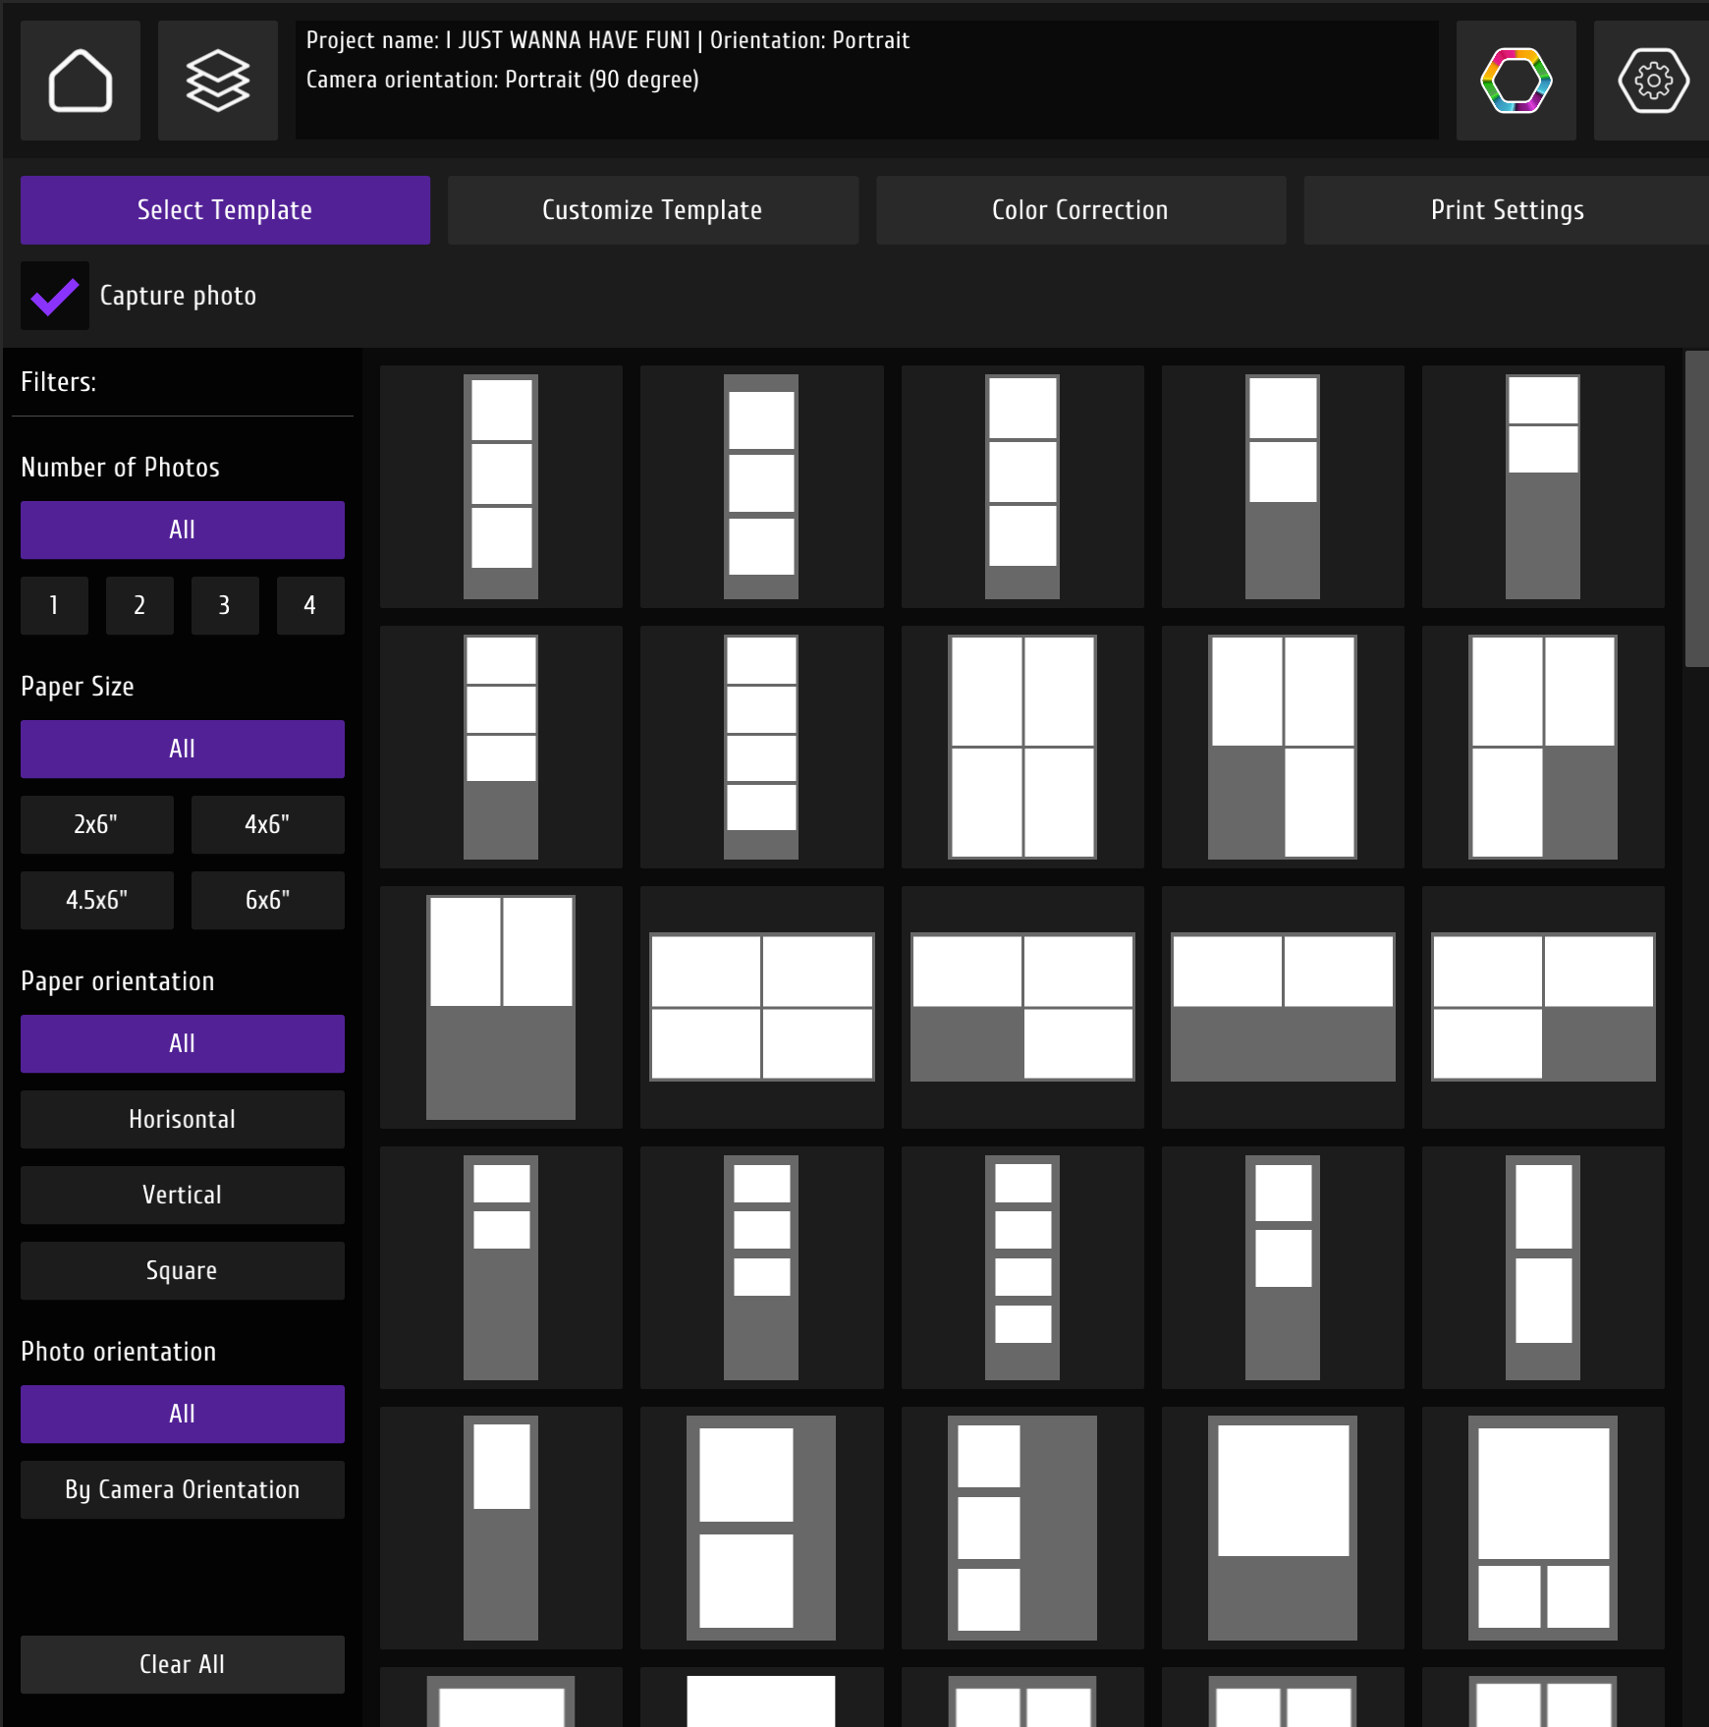Viewport: 1709px width, 1727px height.
Task: Select portrait grid with bottom-right gray cell
Action: click(1543, 748)
